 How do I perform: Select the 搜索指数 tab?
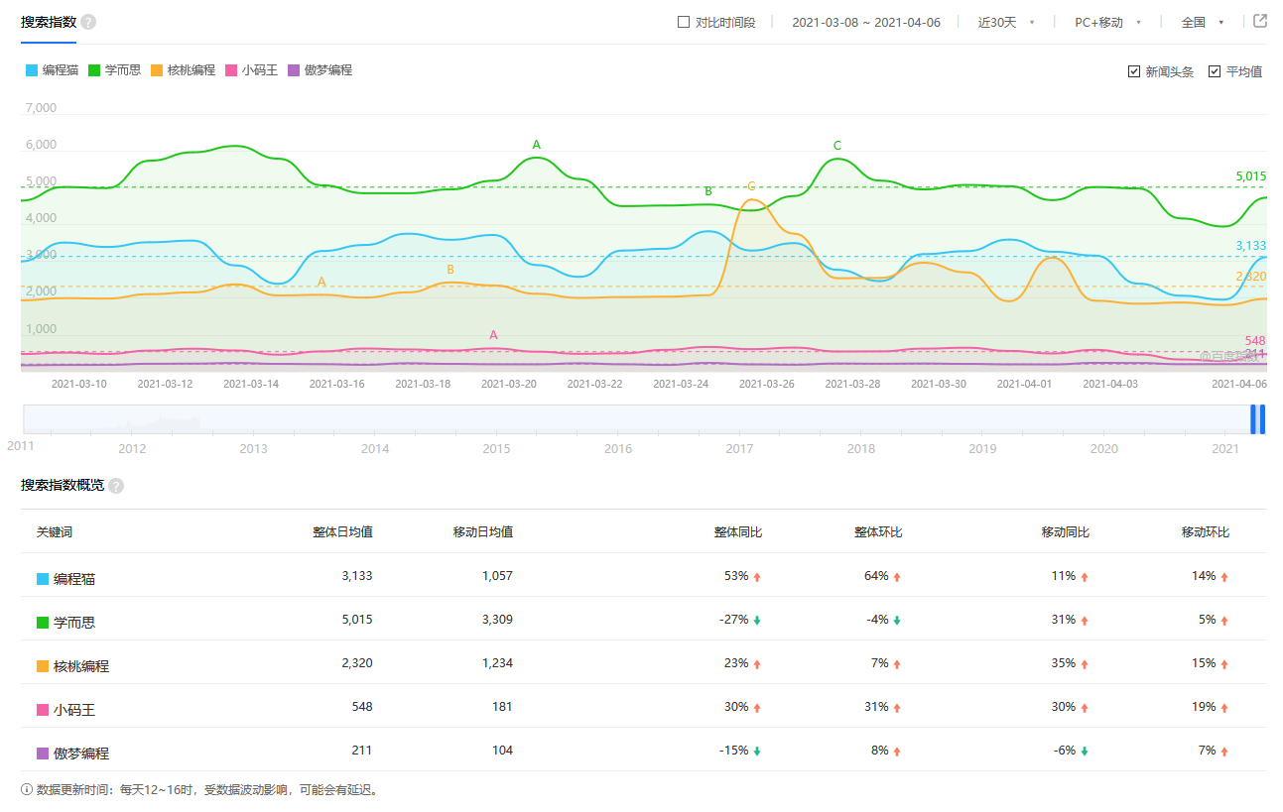click(48, 22)
